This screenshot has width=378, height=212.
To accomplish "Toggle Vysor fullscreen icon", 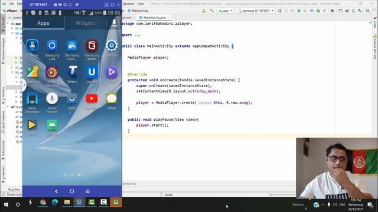I will tap(70, 5).
